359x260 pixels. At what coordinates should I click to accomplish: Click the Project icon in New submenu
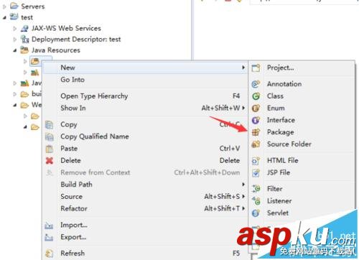click(256, 68)
